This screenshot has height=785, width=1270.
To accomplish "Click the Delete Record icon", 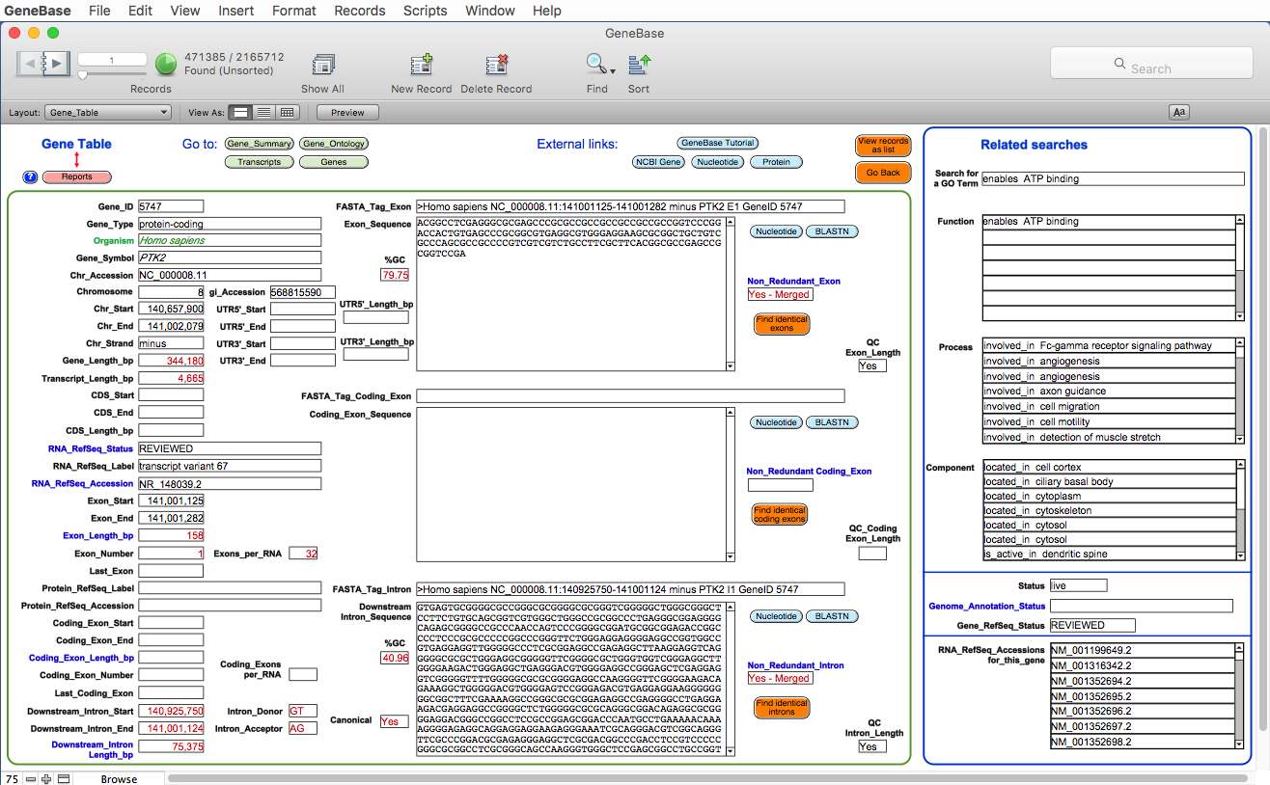I will [x=496, y=65].
